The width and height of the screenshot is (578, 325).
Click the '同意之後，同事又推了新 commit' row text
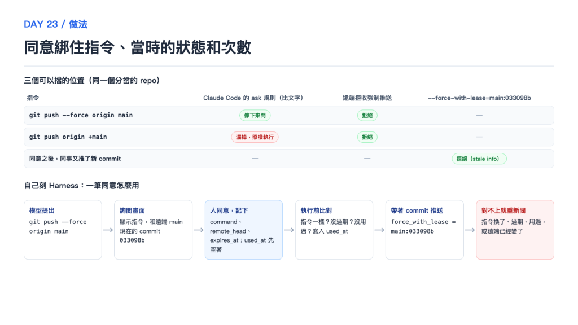pos(75,159)
